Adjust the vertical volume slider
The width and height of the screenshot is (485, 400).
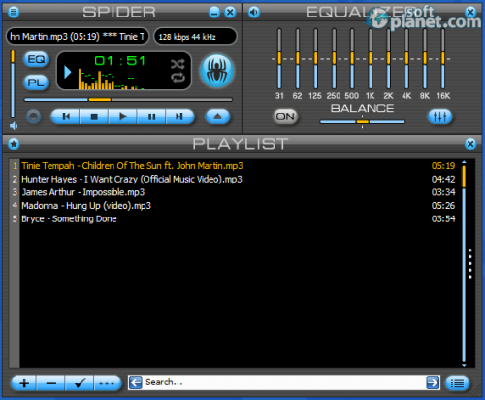click(13, 84)
